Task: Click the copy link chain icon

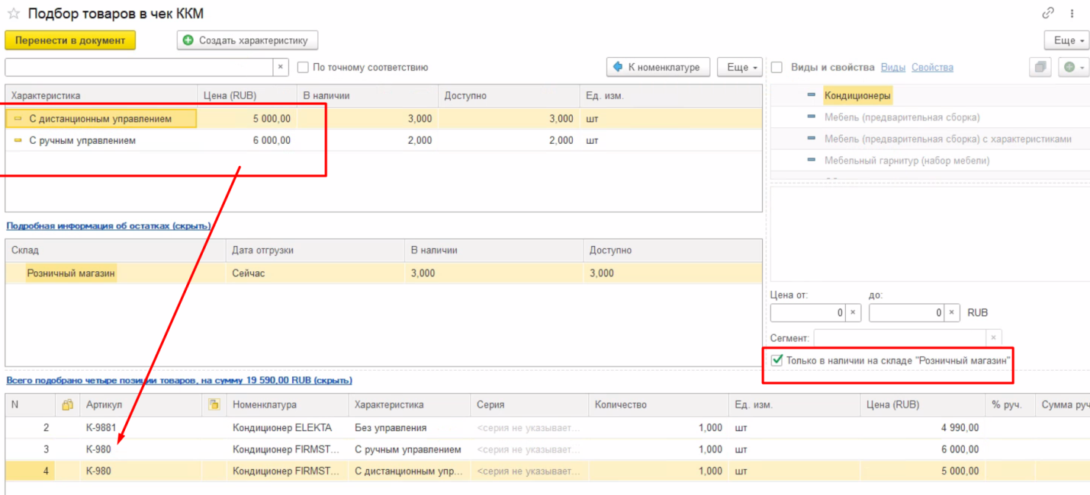Action: coord(1048,13)
